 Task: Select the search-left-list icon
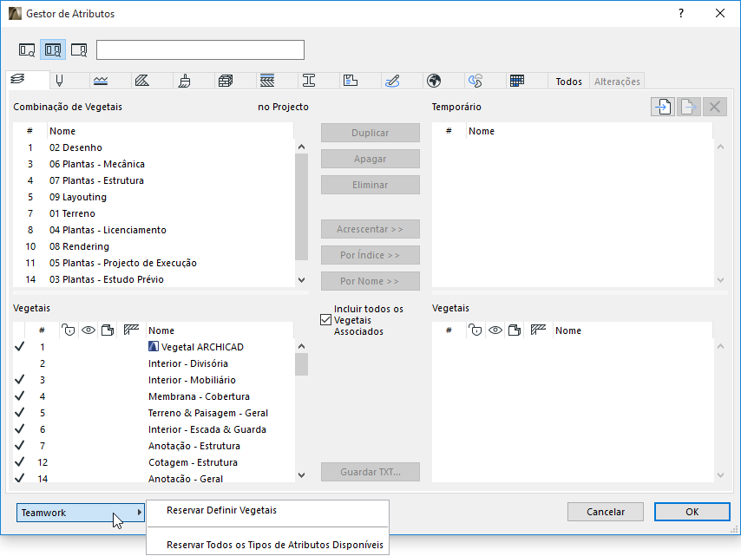click(x=27, y=49)
